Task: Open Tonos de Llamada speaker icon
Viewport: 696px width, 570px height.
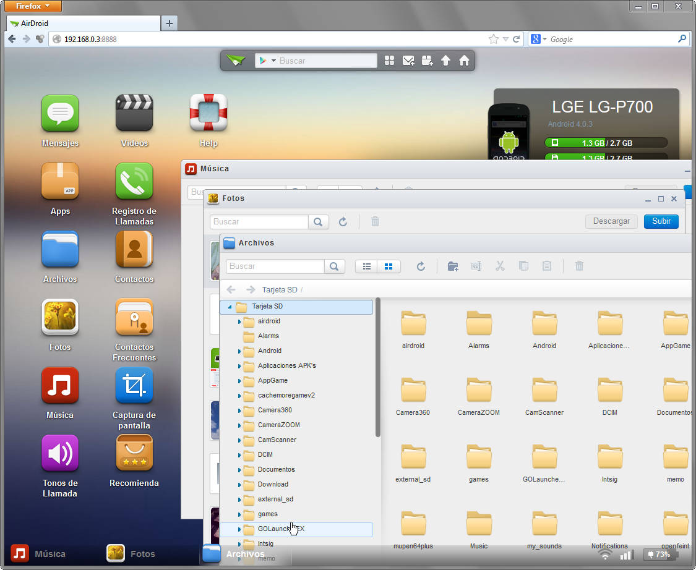Action: click(60, 453)
